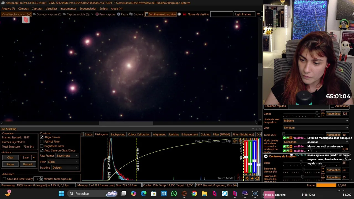Open Microsoft Edge from the taskbar
Image resolution: width=354 pixels, height=199 pixels.
tap(143, 193)
